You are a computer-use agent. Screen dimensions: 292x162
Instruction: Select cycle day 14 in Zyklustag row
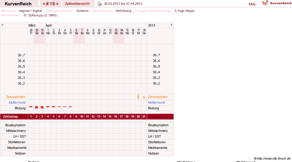tap(104, 116)
